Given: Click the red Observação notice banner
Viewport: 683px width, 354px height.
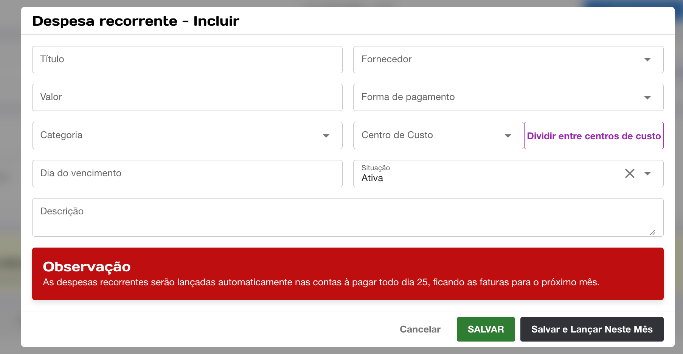Looking at the screenshot, I should [x=347, y=274].
